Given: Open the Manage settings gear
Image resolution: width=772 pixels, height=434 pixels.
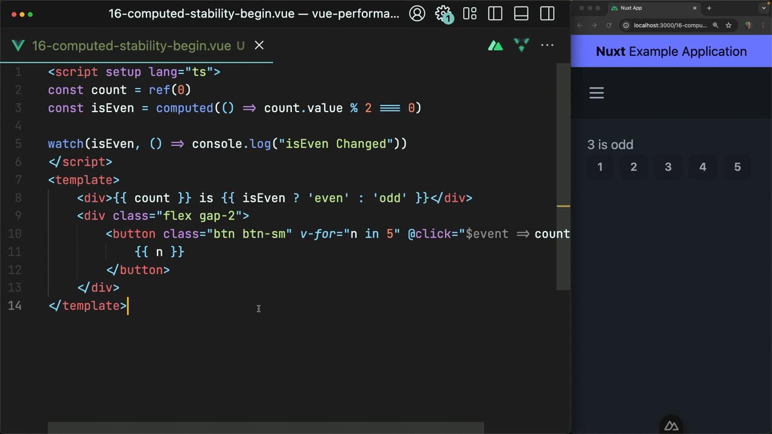Looking at the screenshot, I should pos(443,13).
